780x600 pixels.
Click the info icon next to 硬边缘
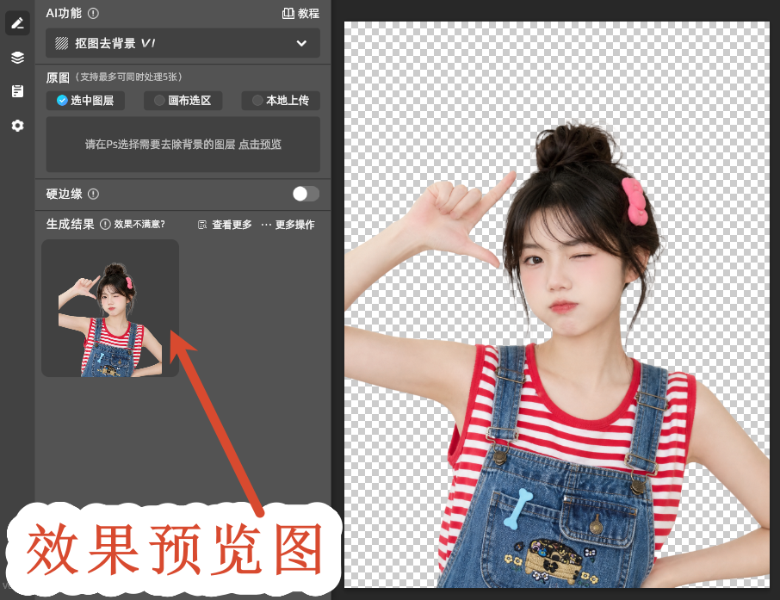[x=93, y=194]
